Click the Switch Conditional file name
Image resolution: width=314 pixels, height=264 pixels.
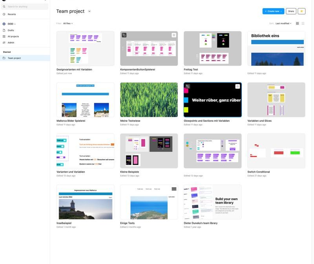(259, 172)
